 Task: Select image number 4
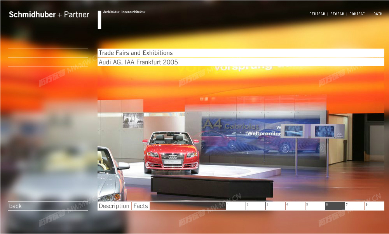(295, 206)
